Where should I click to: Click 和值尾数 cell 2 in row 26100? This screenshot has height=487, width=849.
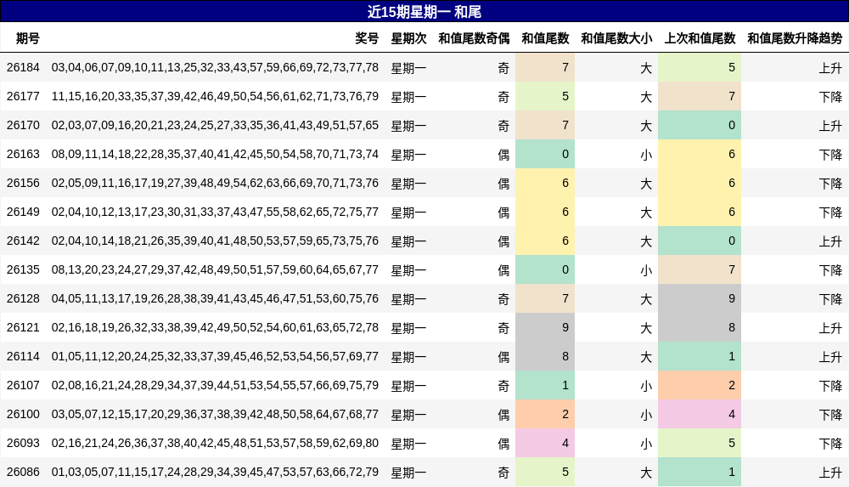pos(545,414)
